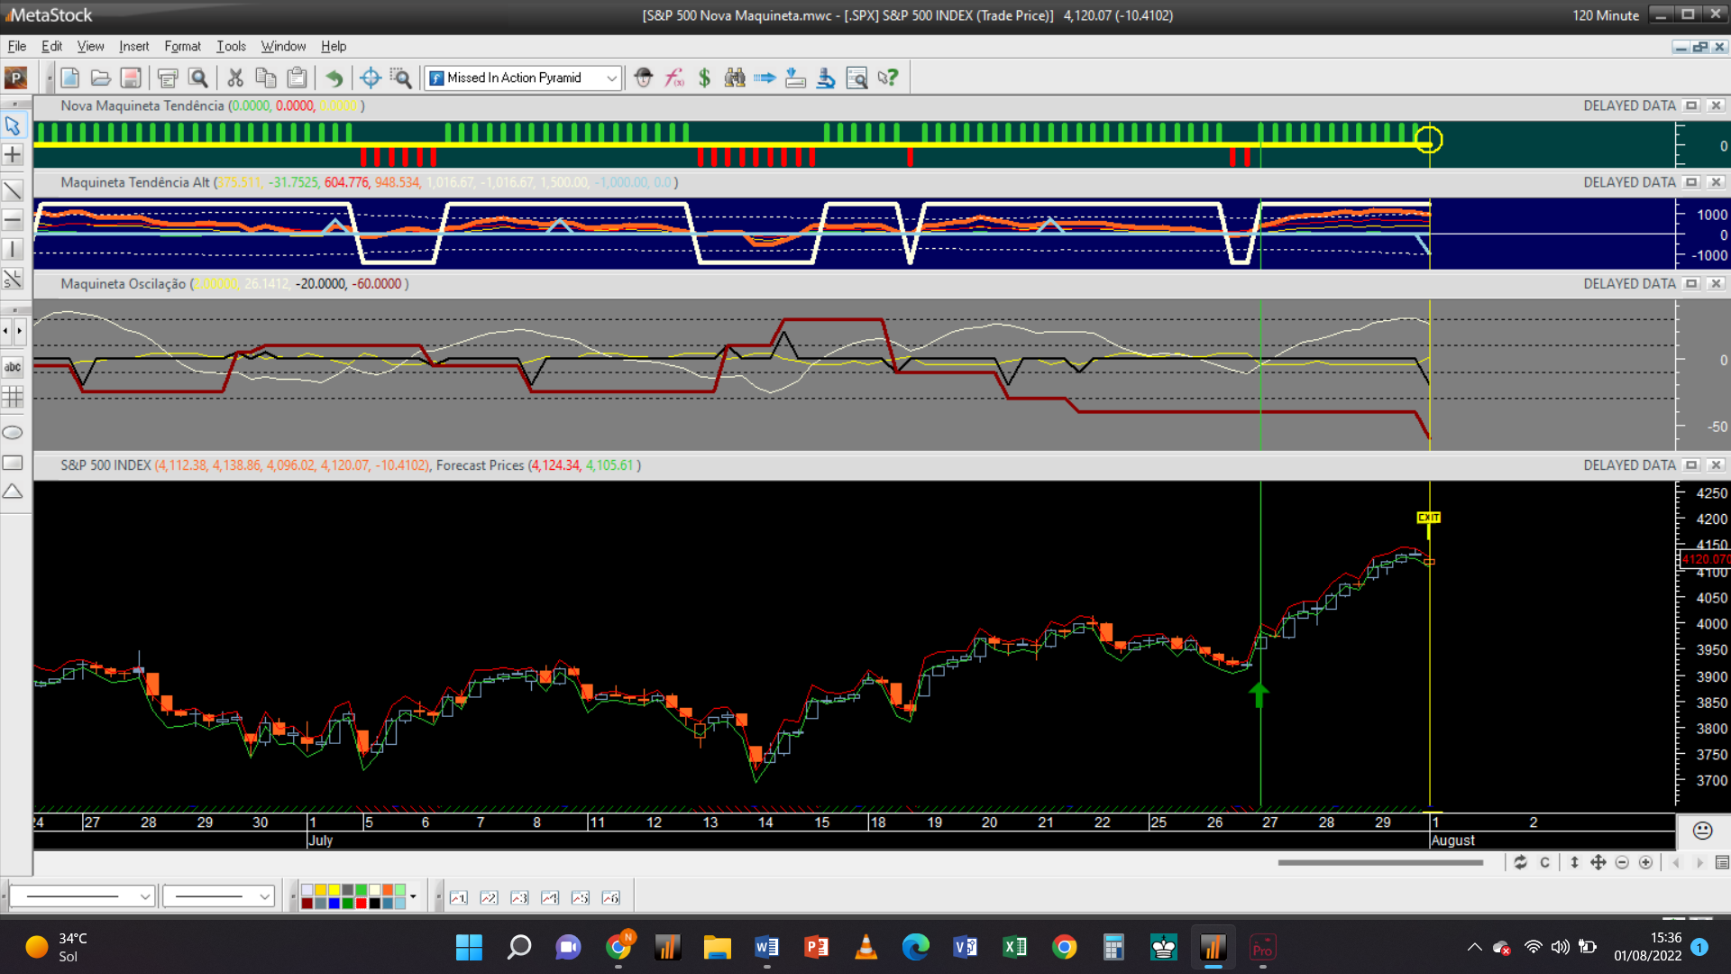The width and height of the screenshot is (1731, 974).
Task: Click the Undo arrow icon
Action: pyautogui.click(x=334, y=78)
